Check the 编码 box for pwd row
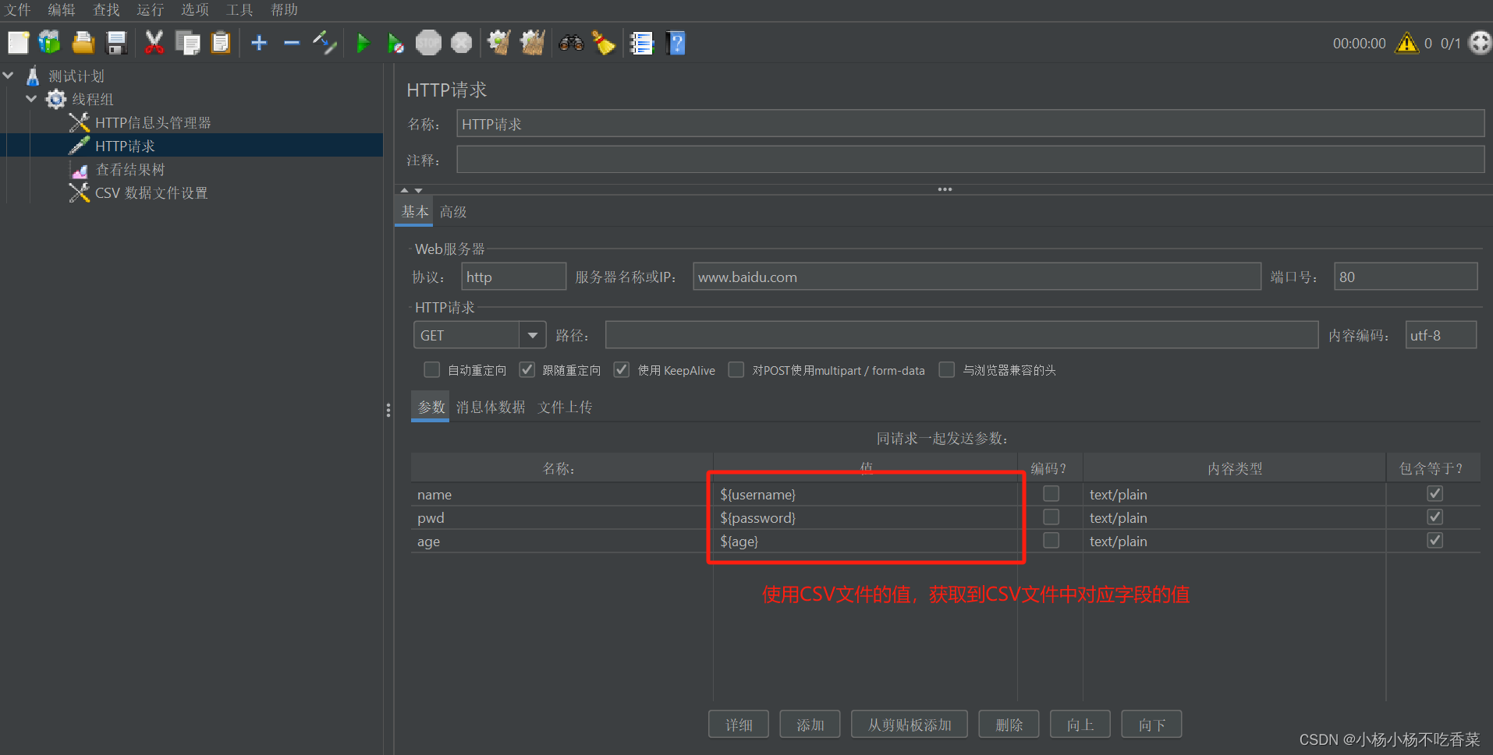The width and height of the screenshot is (1493, 755). pos(1051,517)
